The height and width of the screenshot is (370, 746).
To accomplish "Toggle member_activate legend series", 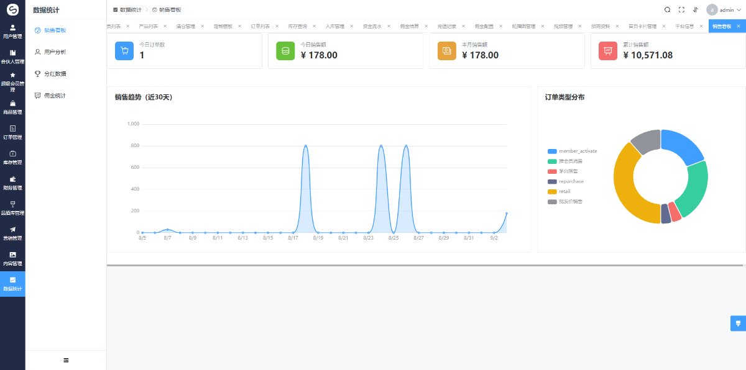I will click(573, 151).
